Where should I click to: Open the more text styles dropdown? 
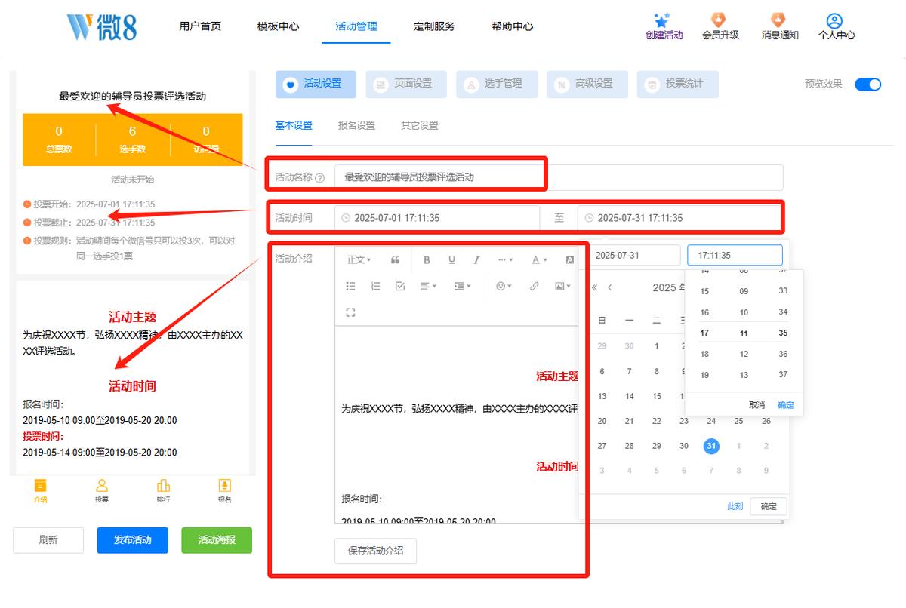(505, 260)
